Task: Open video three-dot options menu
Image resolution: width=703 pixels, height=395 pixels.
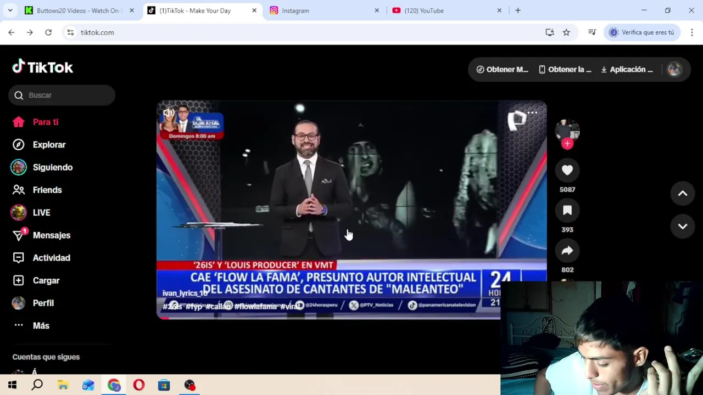Action: tap(532, 113)
